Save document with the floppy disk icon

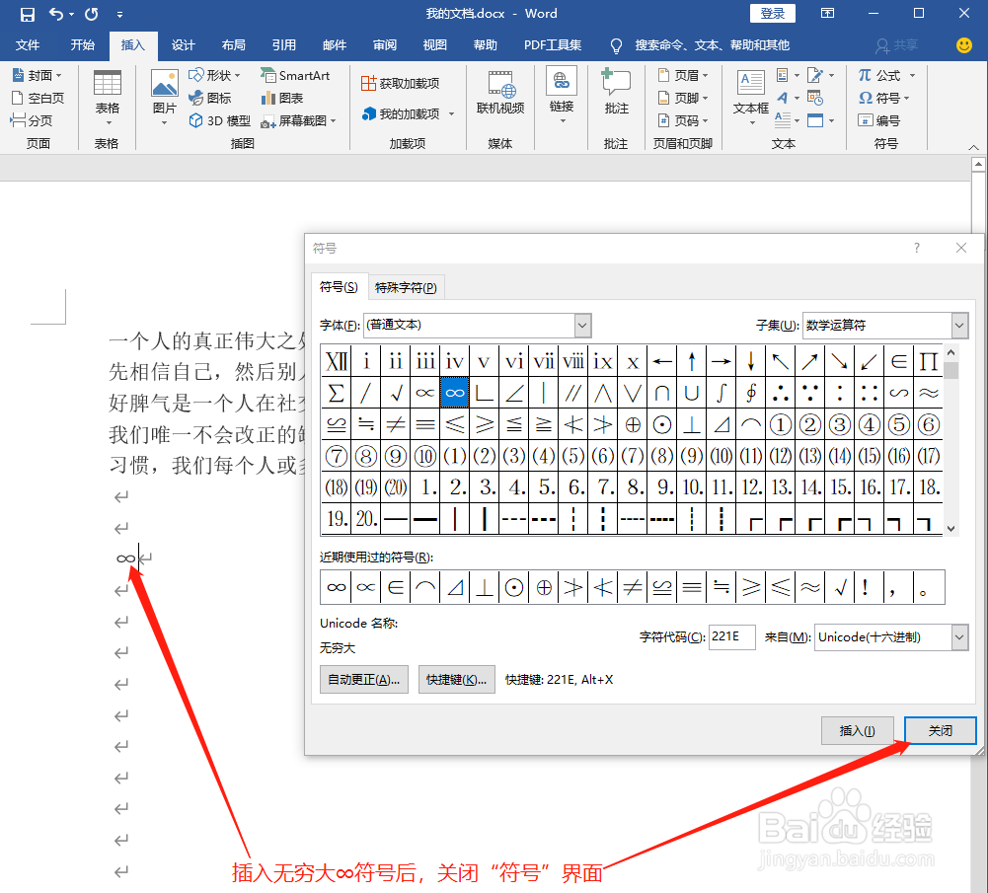pos(27,14)
